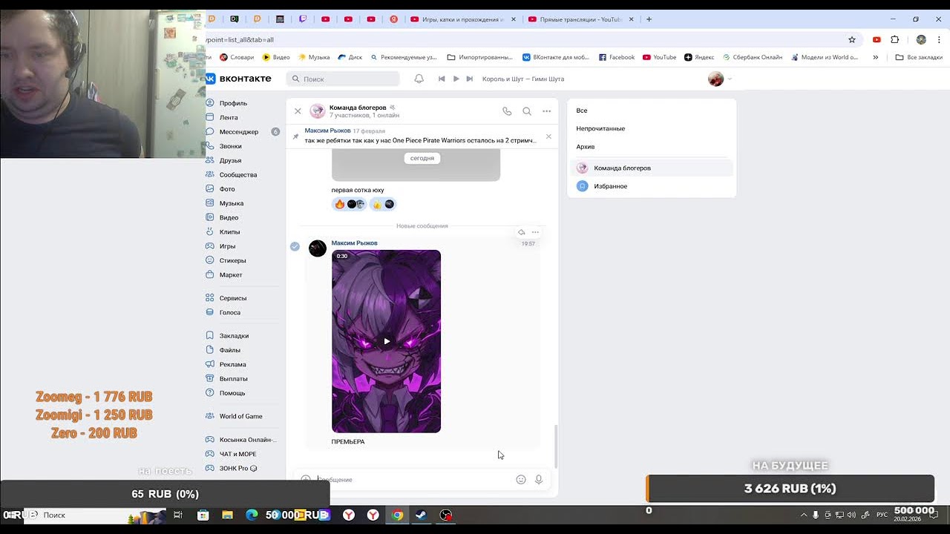Bookmark this page with the star icon
Image resolution: width=950 pixels, height=534 pixels.
coord(852,39)
